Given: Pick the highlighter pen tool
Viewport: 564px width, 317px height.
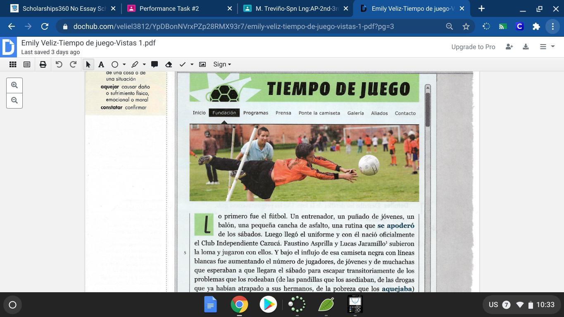Looking at the screenshot, I should 135,64.
